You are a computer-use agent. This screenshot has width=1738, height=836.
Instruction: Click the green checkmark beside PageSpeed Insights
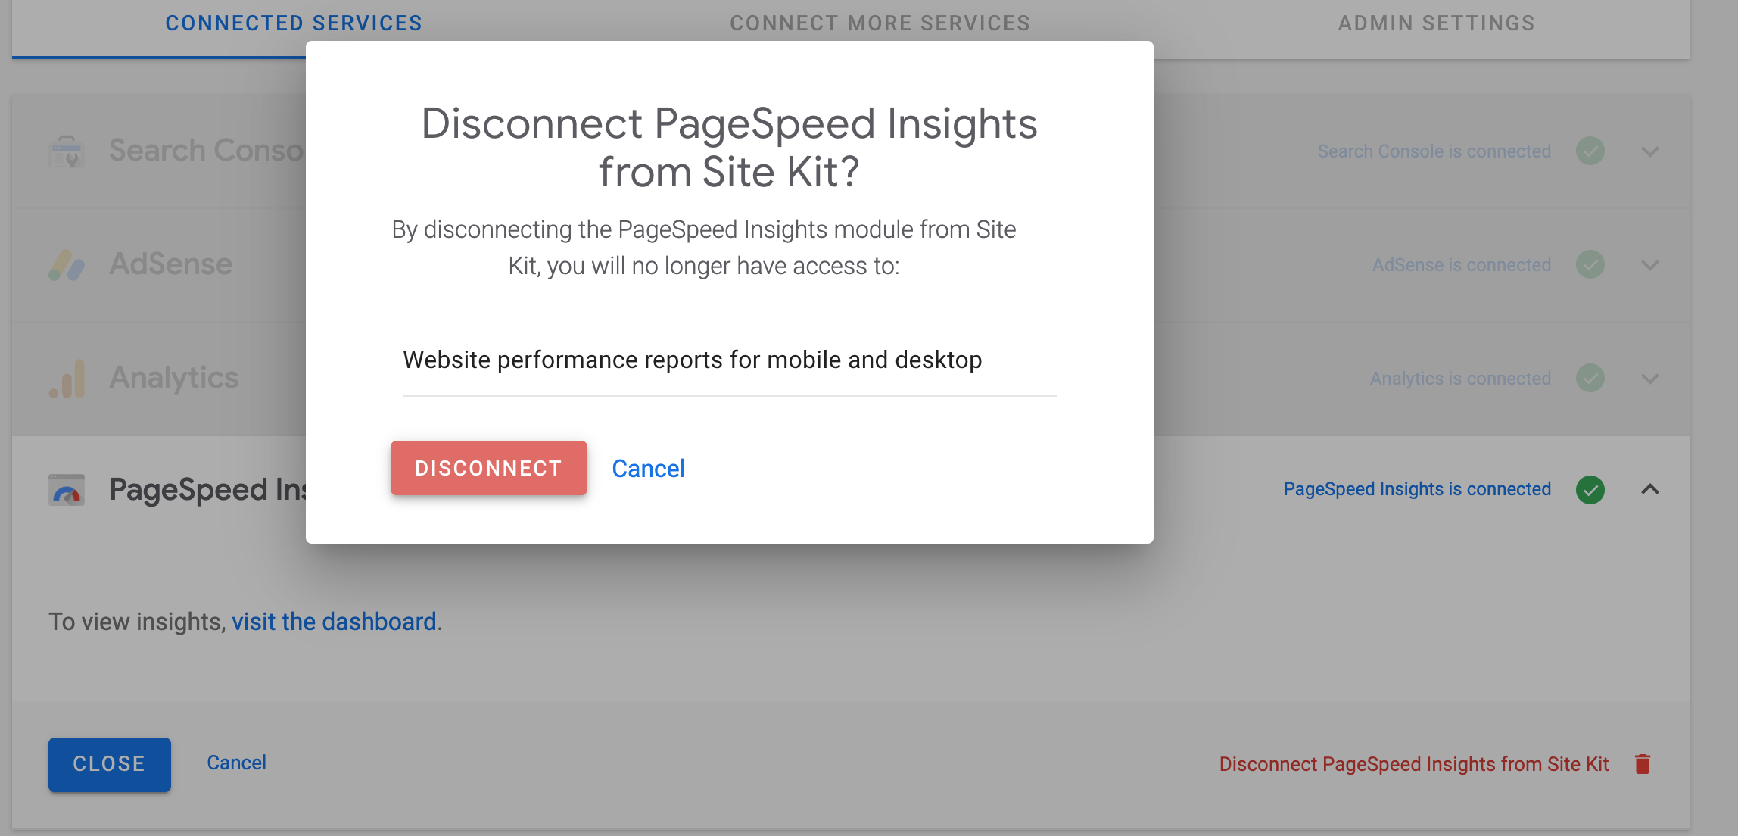click(1591, 490)
